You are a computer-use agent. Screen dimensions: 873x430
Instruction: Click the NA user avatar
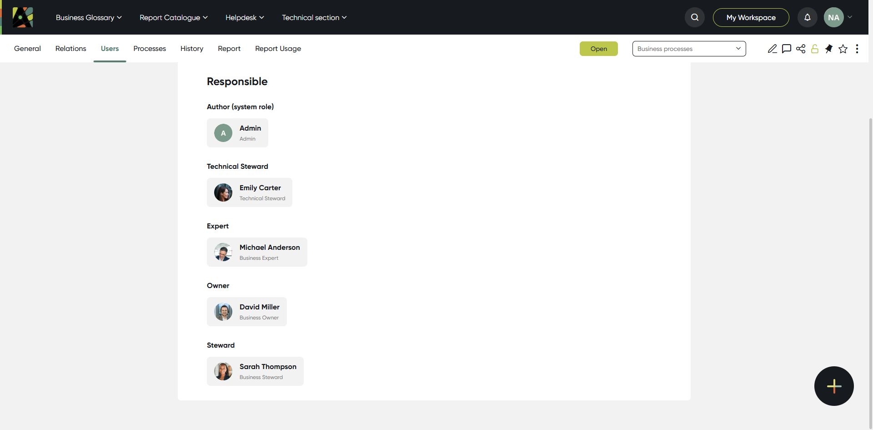[x=833, y=17]
